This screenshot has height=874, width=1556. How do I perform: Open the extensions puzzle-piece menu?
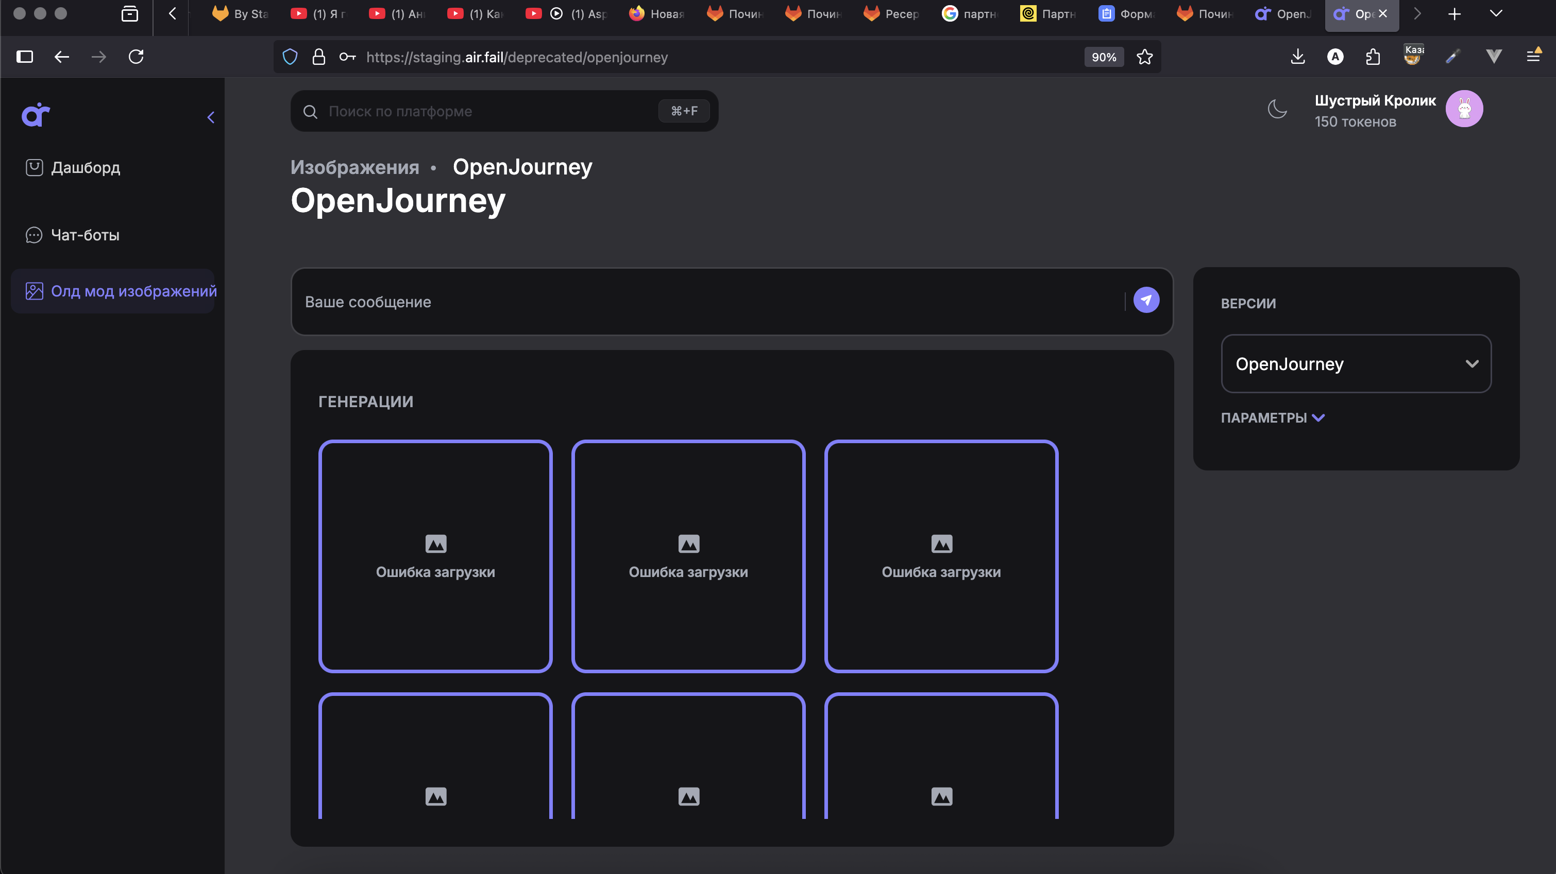[1373, 57]
